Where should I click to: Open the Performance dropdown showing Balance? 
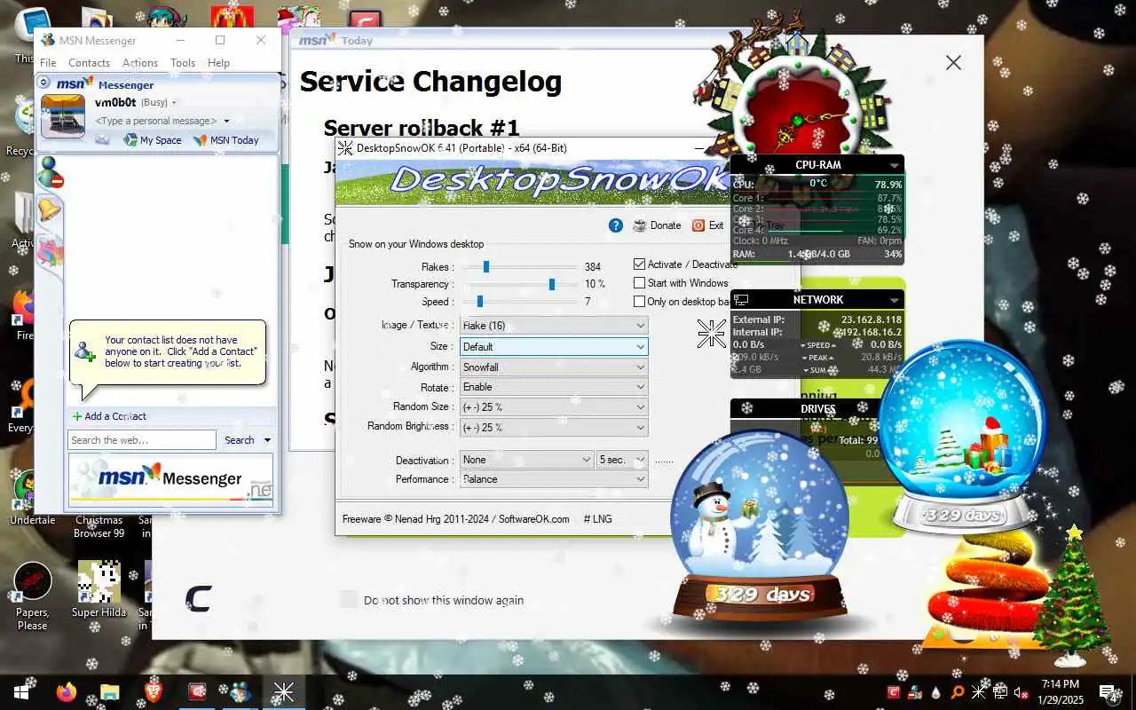click(x=554, y=479)
